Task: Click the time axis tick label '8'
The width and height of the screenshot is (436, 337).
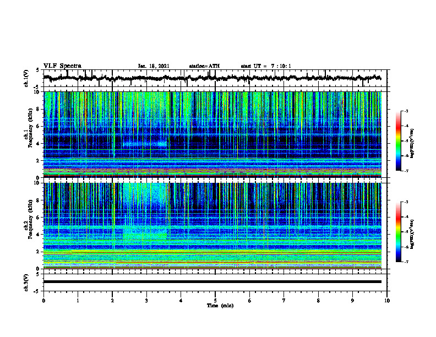Action: (x=318, y=301)
